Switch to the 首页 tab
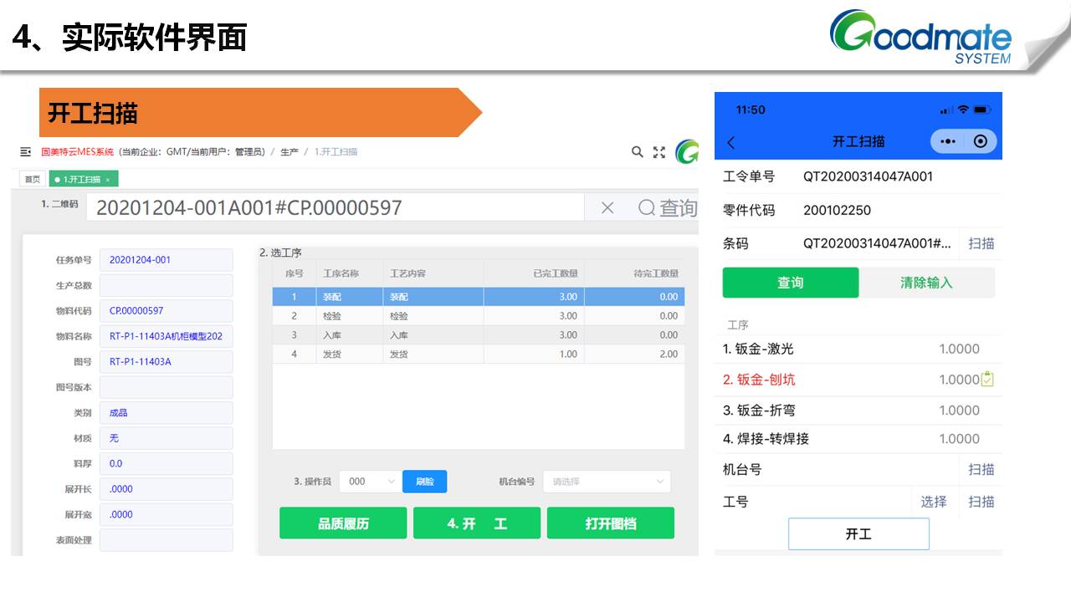 tap(32, 180)
